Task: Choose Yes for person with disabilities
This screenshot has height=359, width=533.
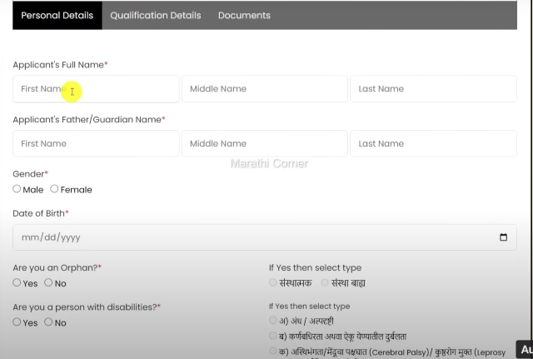Action: click(x=17, y=322)
